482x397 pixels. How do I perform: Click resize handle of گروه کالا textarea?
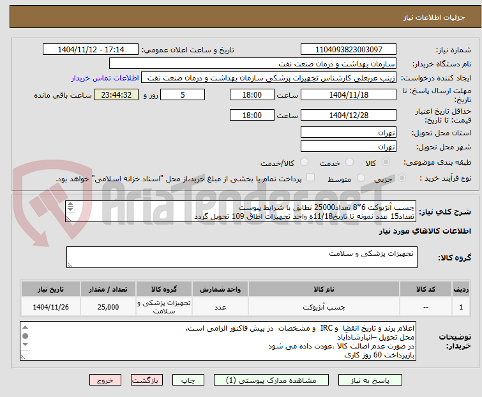pos(70,265)
